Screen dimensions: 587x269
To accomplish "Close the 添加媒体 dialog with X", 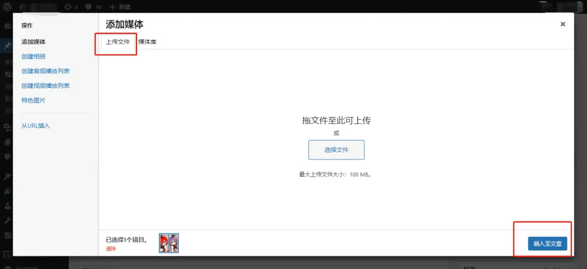I will coord(563,24).
